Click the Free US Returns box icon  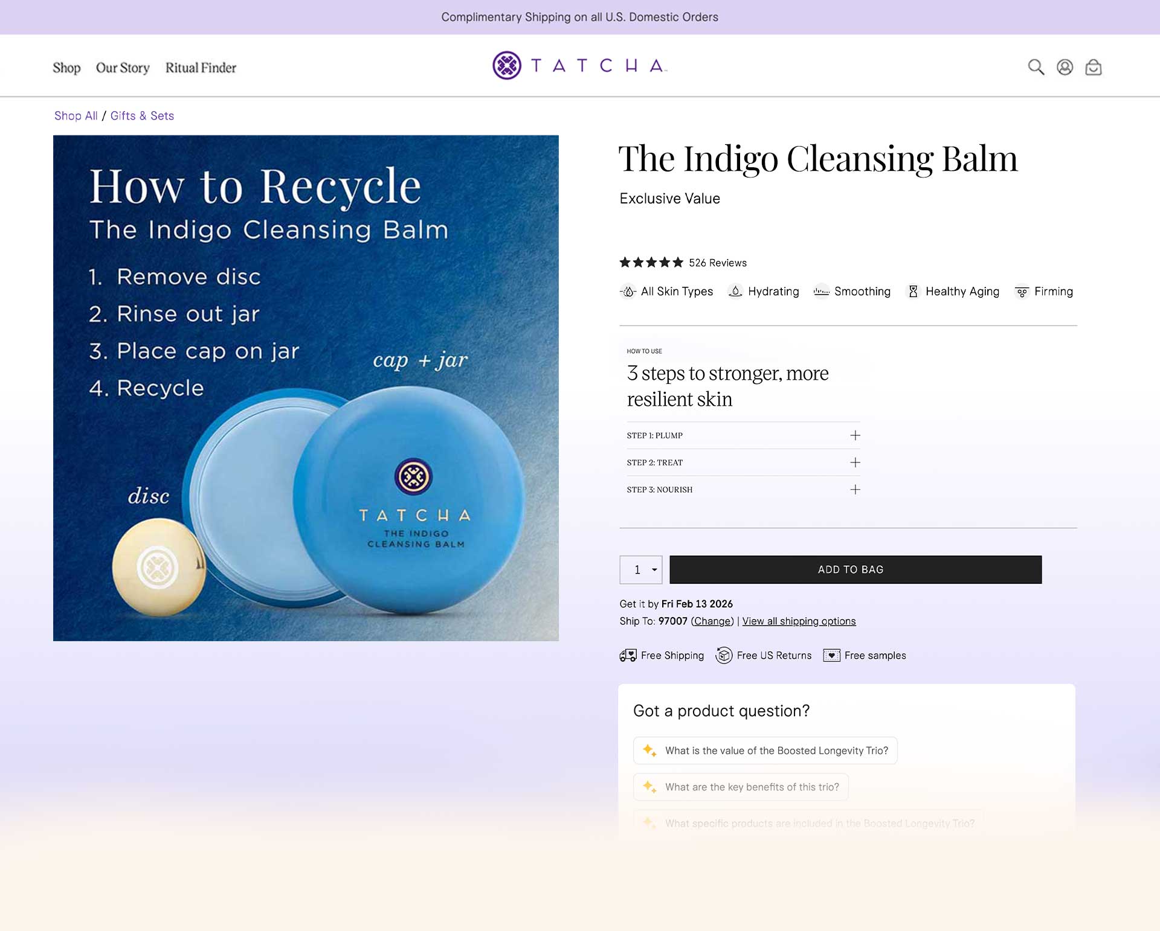(x=724, y=655)
